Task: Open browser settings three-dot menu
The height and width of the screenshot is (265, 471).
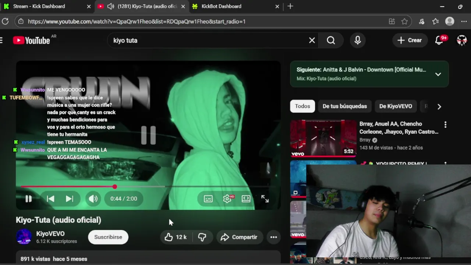Action: coord(464,21)
